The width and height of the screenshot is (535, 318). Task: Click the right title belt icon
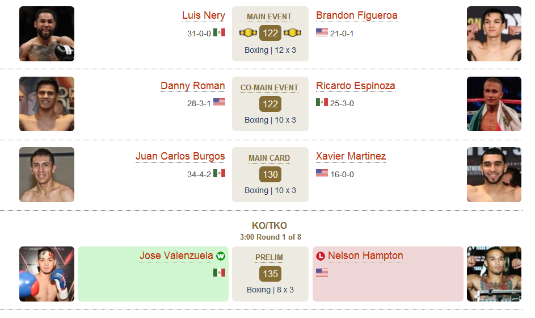292,33
